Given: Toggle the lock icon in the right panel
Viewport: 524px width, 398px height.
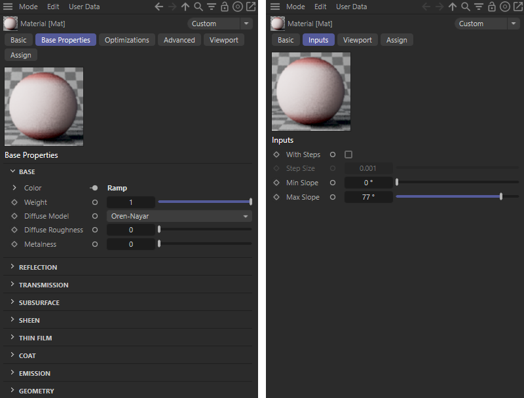Looking at the screenshot, I should click(x=492, y=7).
